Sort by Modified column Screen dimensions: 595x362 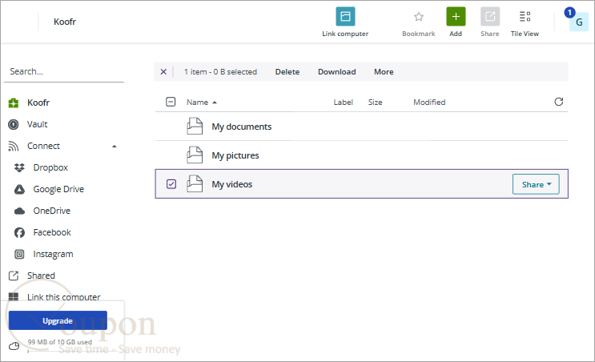pyautogui.click(x=429, y=102)
